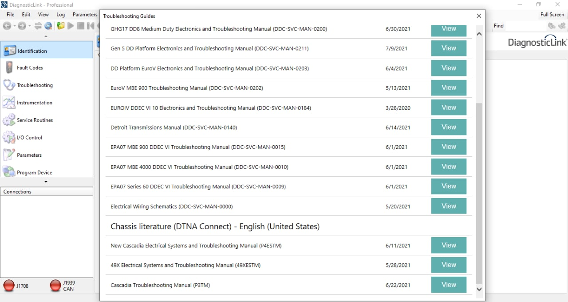Image resolution: width=568 pixels, height=302 pixels.
Task: Open the I/O Control panel
Action: [47, 137]
